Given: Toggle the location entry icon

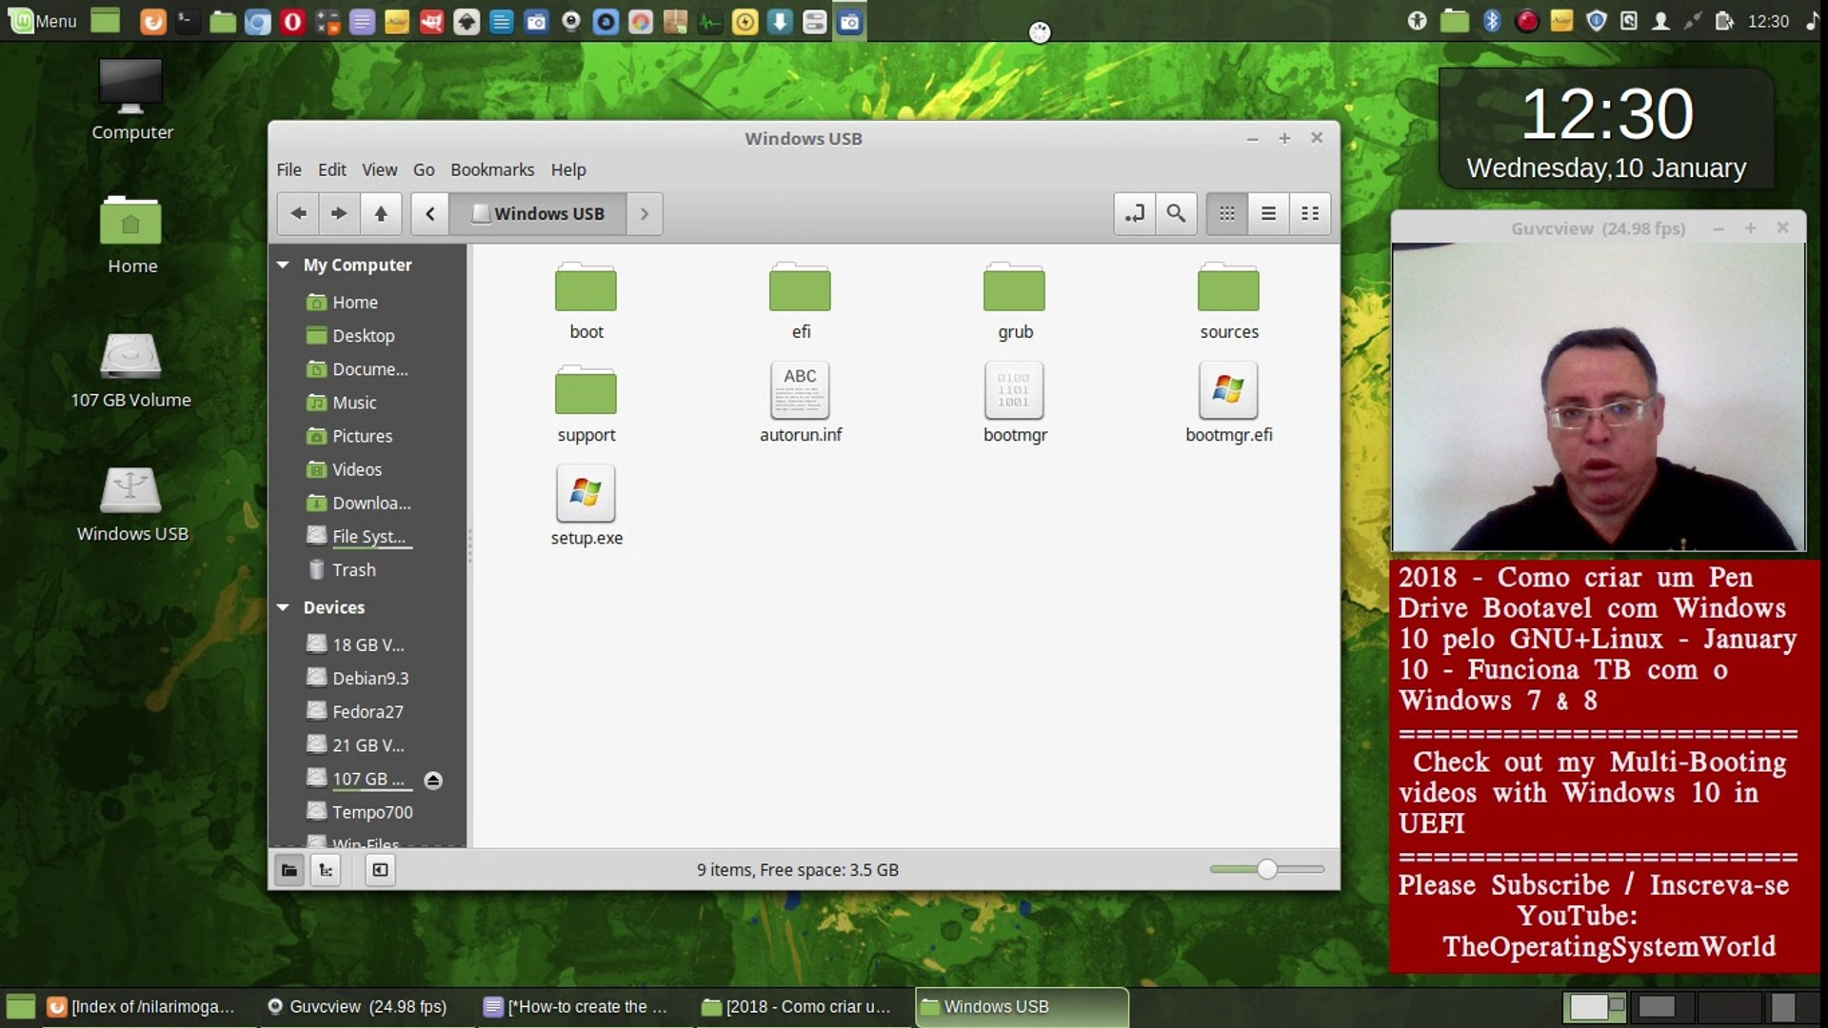Looking at the screenshot, I should coord(1134,213).
